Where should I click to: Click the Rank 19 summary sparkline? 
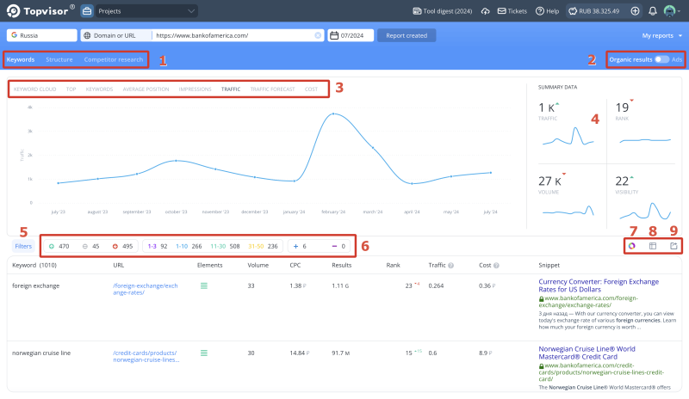click(x=645, y=140)
